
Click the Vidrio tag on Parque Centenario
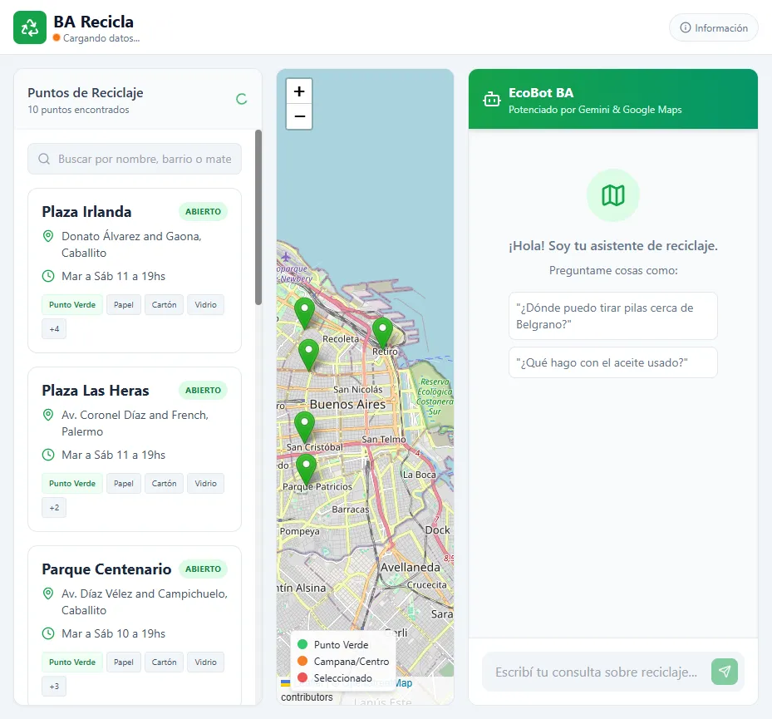pyautogui.click(x=205, y=662)
